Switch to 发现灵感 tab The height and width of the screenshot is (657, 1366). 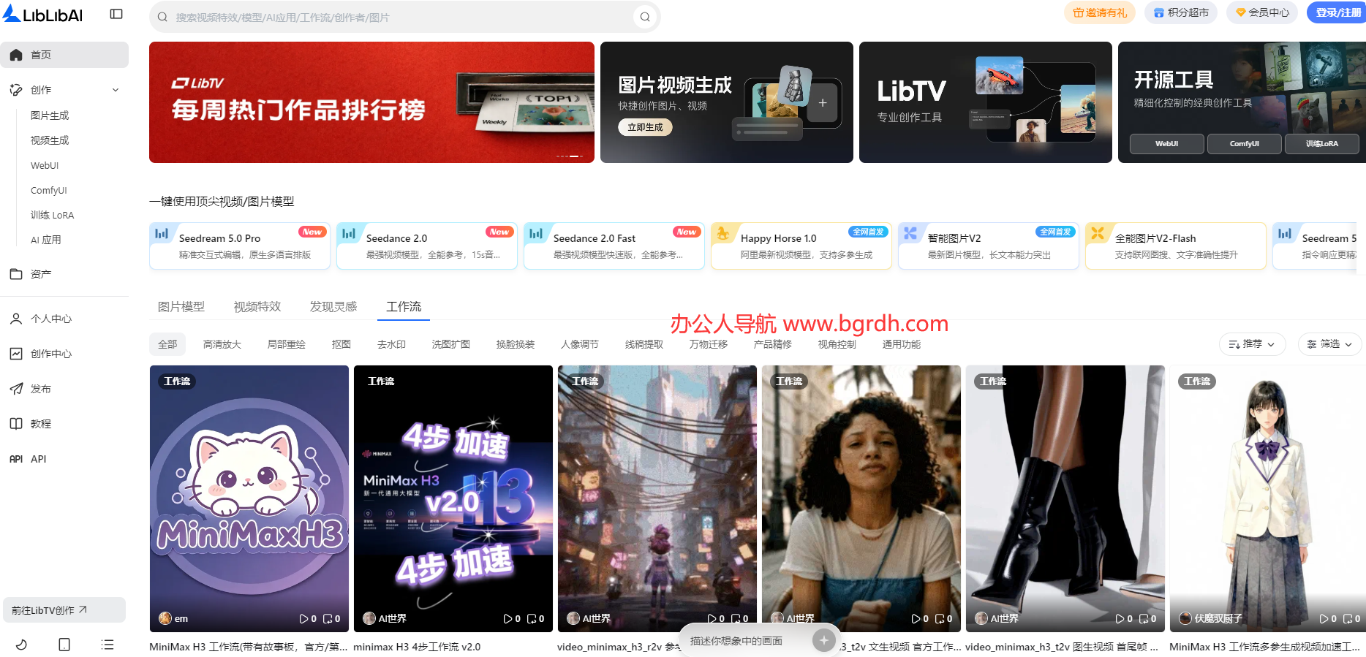tap(333, 307)
